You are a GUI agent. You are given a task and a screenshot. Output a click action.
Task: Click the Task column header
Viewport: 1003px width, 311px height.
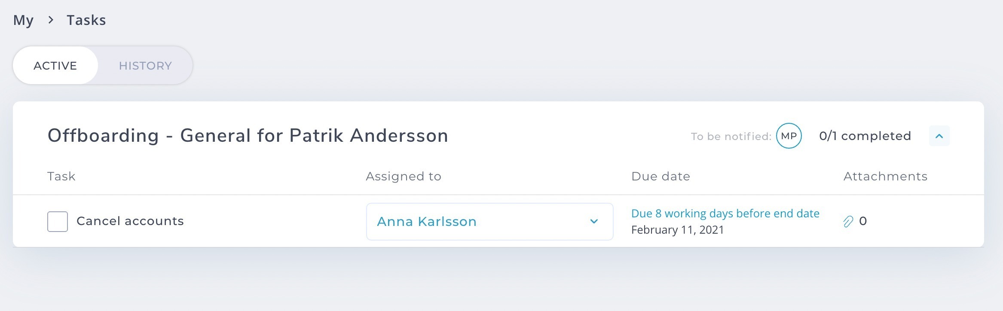[61, 177]
